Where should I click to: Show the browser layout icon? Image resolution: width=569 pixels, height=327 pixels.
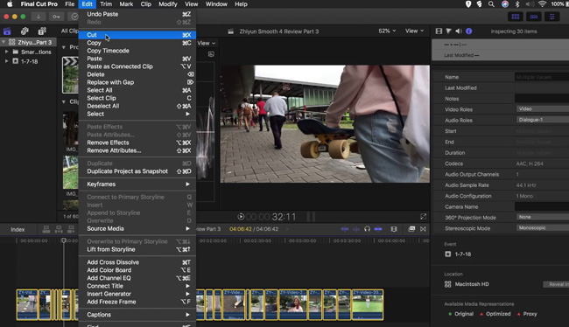point(516,17)
